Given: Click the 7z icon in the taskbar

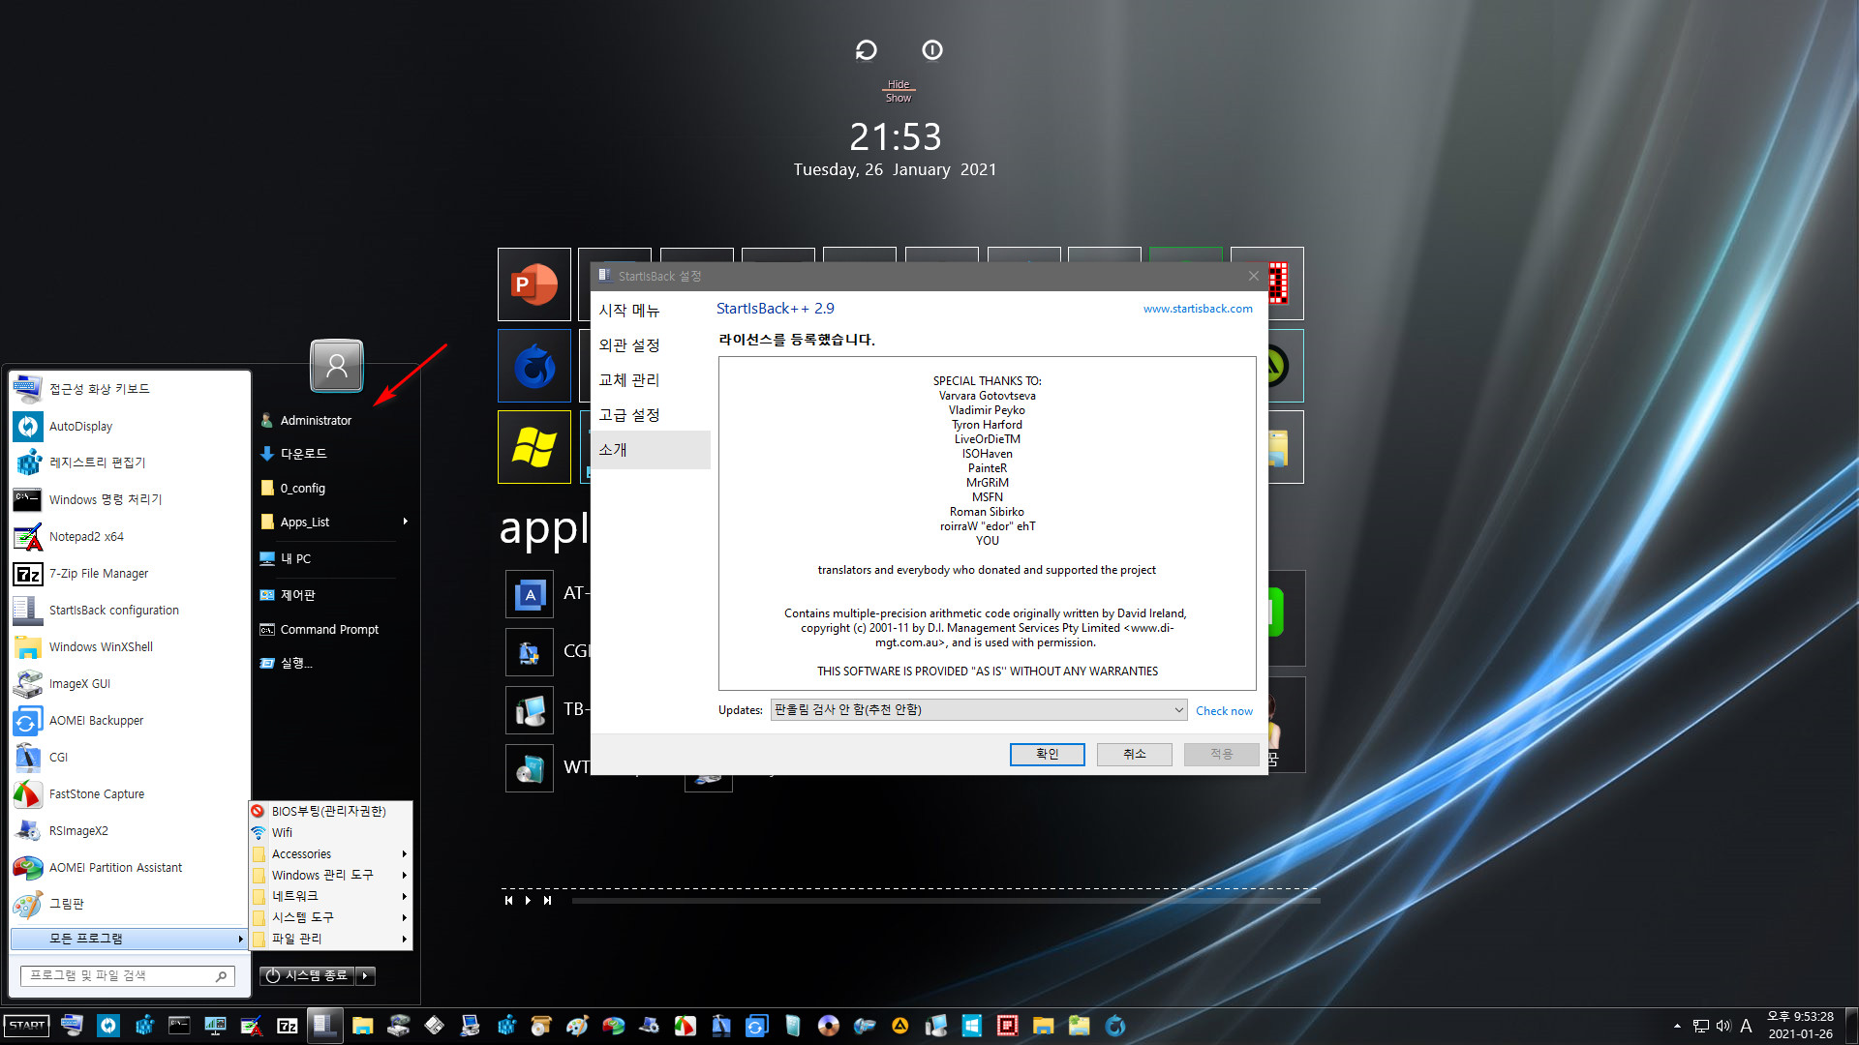Looking at the screenshot, I should point(288,1026).
